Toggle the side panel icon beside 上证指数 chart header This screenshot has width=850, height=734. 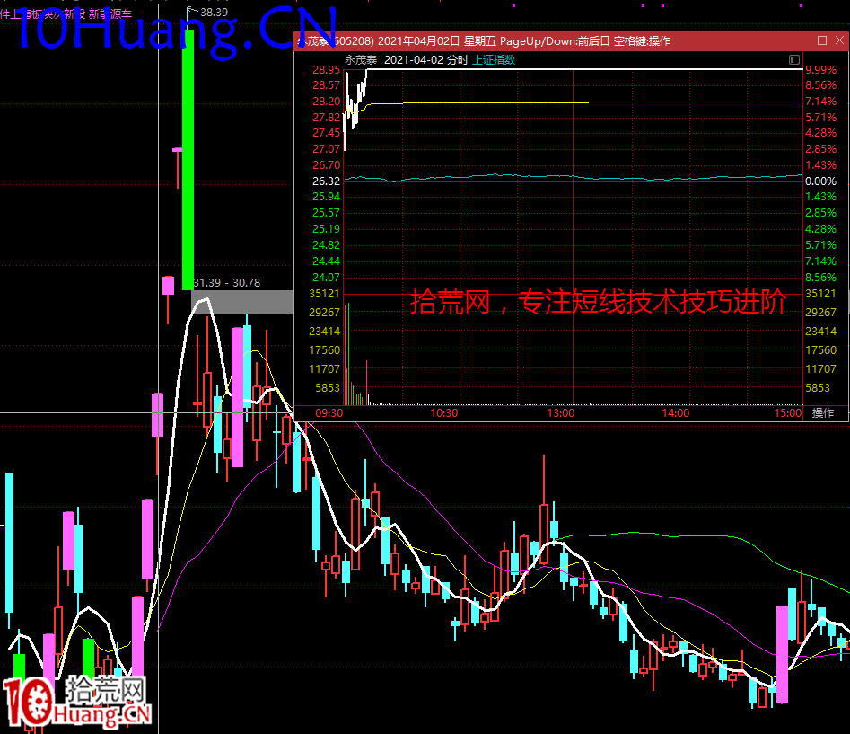(794, 59)
